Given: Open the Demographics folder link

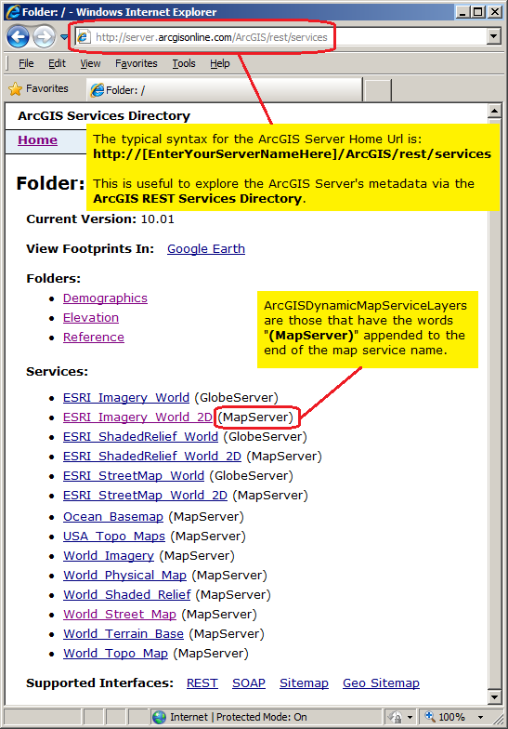Looking at the screenshot, I should pos(106,298).
